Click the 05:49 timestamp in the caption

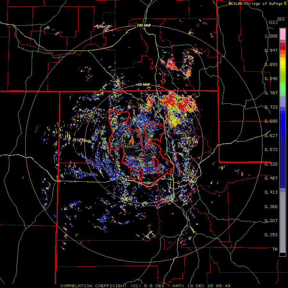[223, 286]
